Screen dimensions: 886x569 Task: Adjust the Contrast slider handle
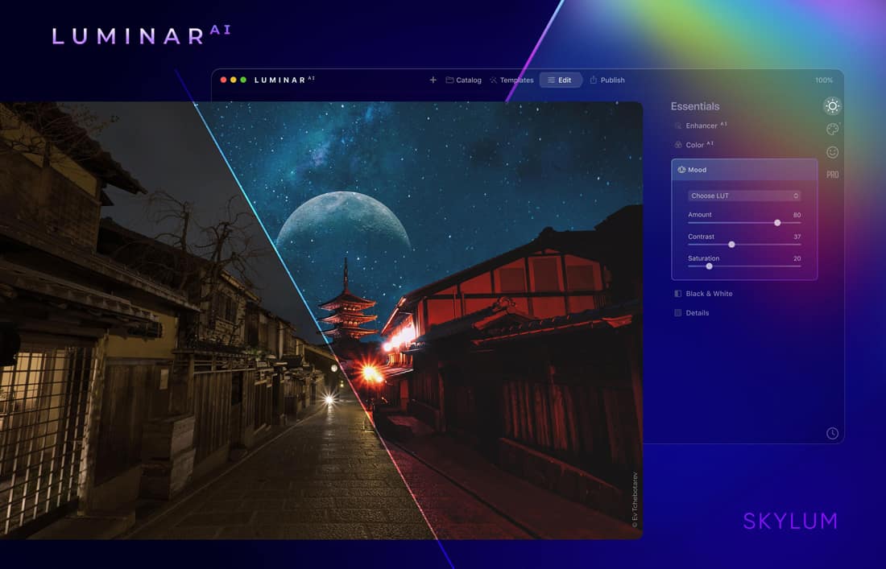coord(731,245)
